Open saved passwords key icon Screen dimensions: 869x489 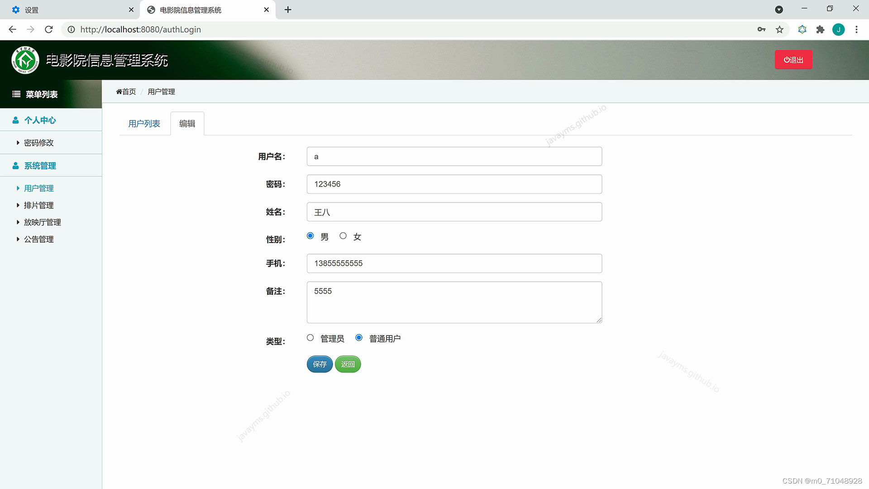click(761, 29)
